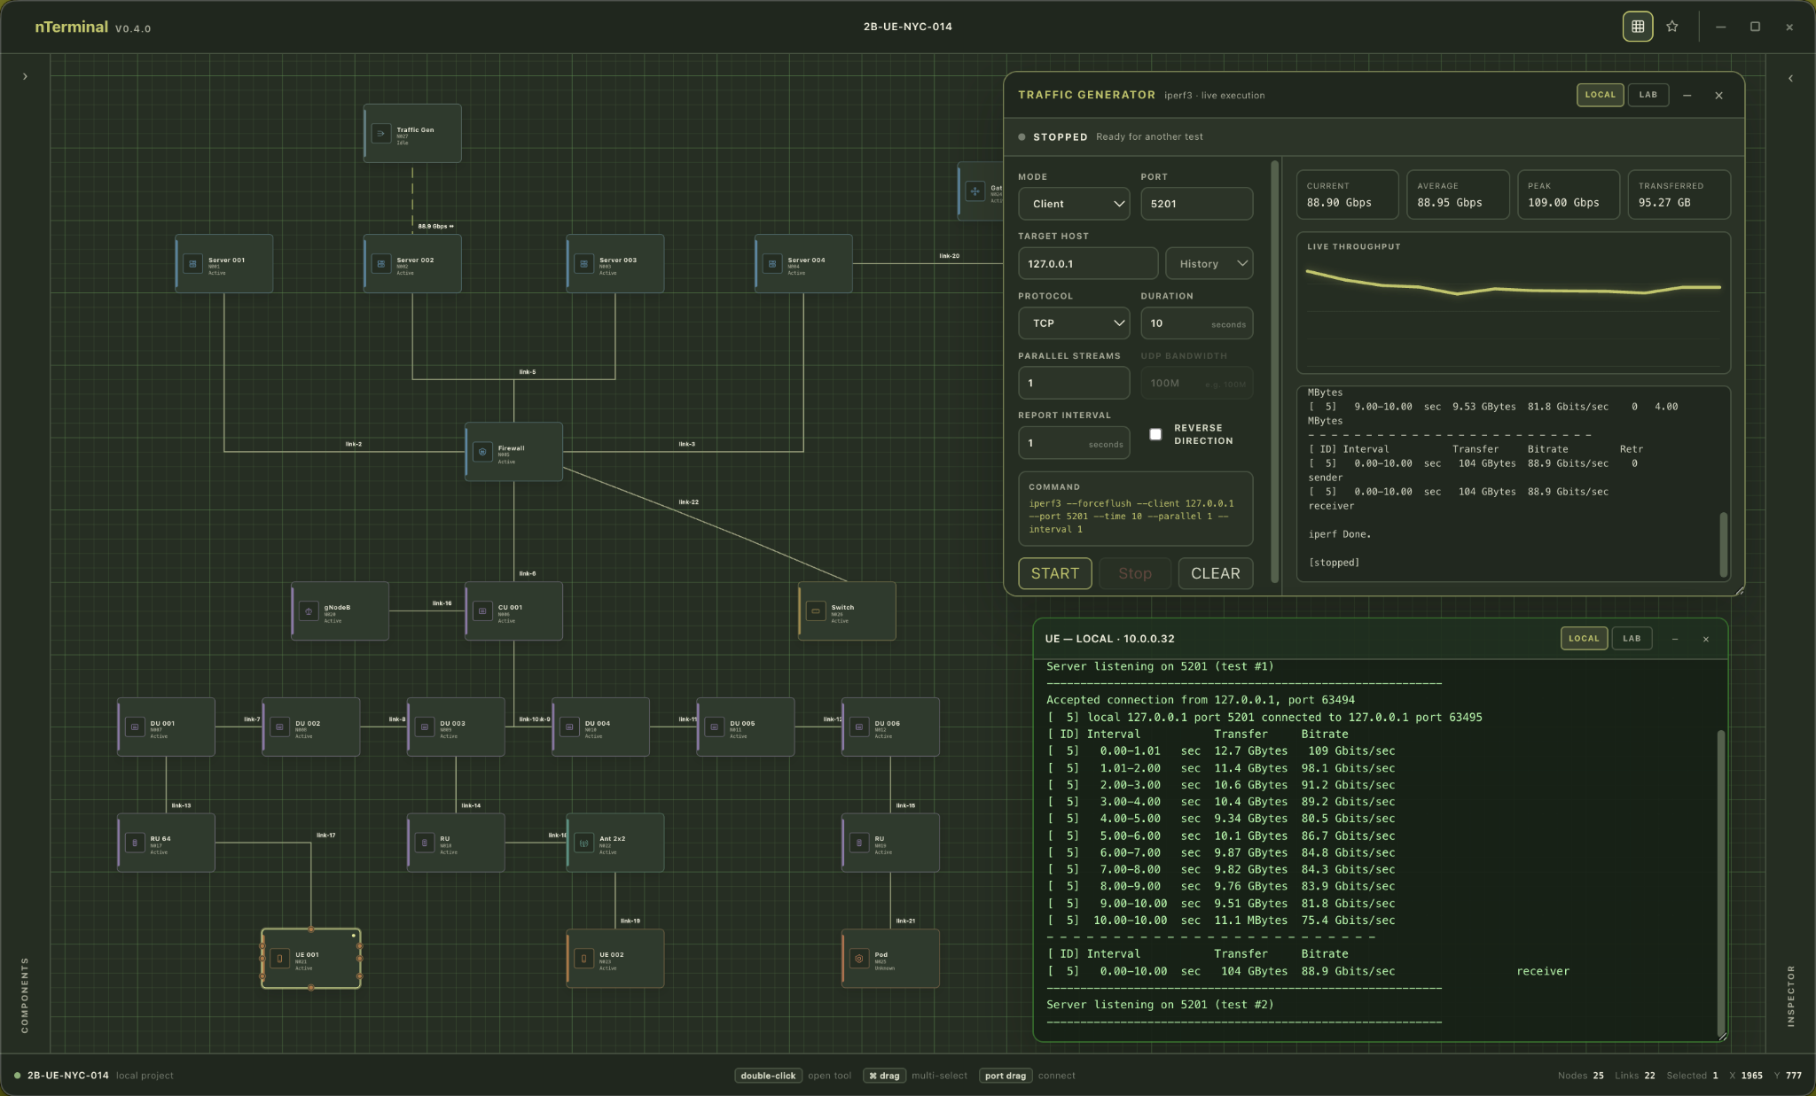Click the Current 88.90 Gbps stat card
Viewport: 1816px width, 1096px height.
[x=1347, y=195]
